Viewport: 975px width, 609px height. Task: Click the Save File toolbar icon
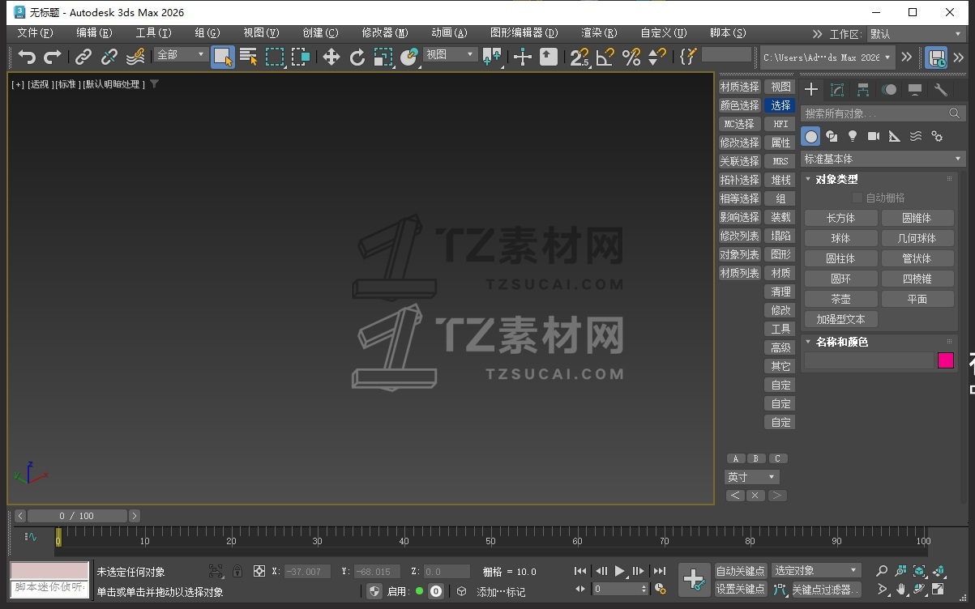[x=938, y=57]
